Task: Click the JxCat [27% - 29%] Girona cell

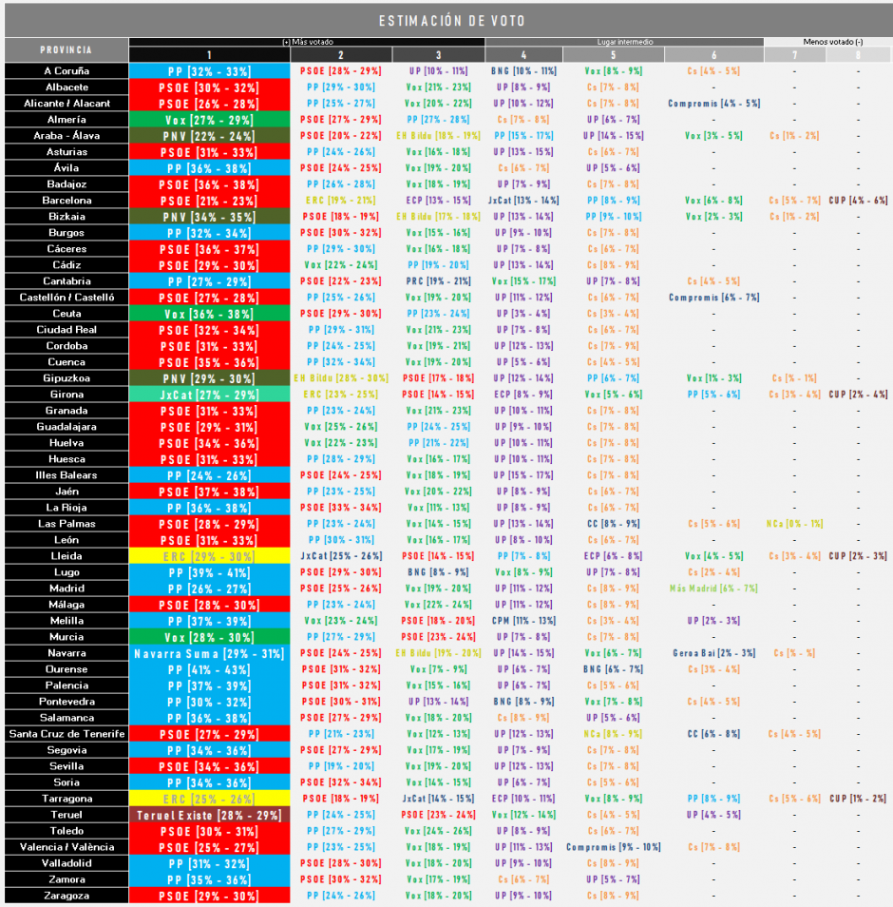Action: pos(209,396)
